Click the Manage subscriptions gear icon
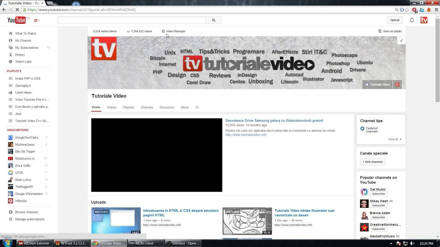The width and height of the screenshot is (440, 247). pos(11,219)
